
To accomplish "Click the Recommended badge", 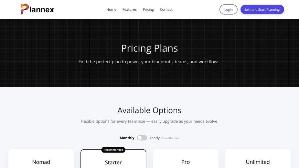I will pos(113,150).
